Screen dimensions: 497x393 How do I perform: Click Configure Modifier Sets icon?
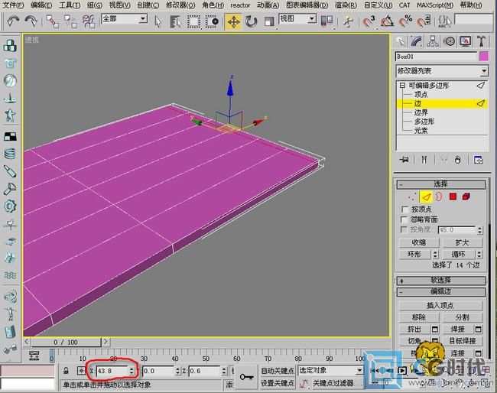coord(479,160)
